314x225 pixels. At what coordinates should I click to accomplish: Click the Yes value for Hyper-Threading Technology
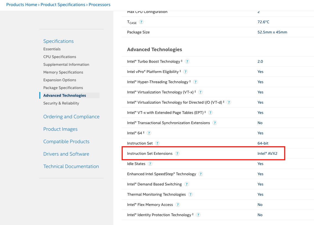260,82
